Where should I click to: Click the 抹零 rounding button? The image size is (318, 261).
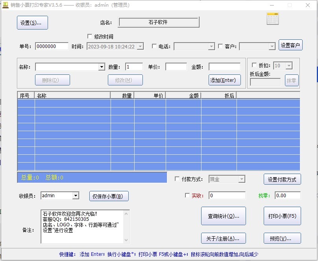[291, 81]
